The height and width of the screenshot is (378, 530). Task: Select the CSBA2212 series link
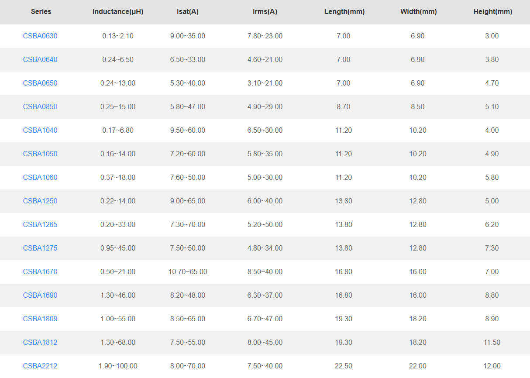[40, 366]
